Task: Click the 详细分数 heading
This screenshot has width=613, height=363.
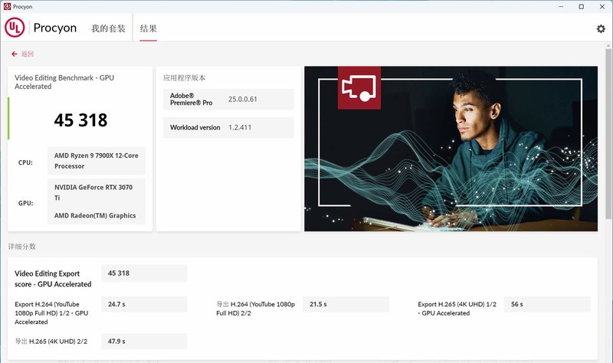Action: [22, 247]
